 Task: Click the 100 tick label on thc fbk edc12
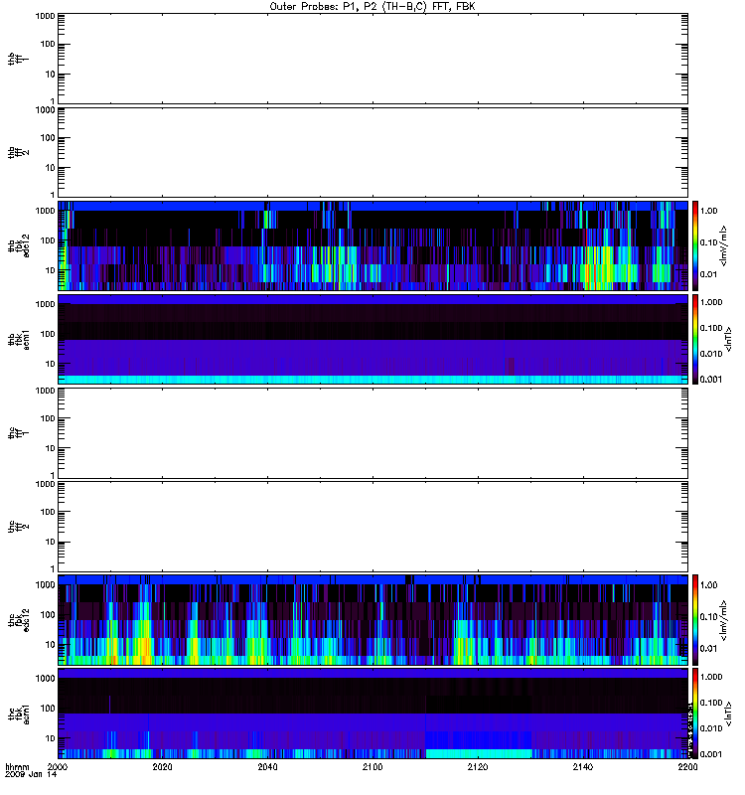tap(48, 615)
